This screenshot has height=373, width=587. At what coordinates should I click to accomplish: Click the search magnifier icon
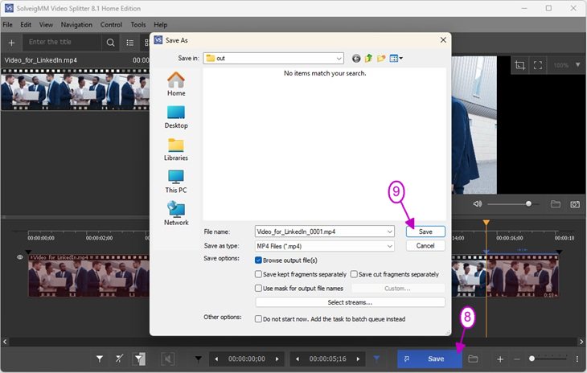coord(110,43)
